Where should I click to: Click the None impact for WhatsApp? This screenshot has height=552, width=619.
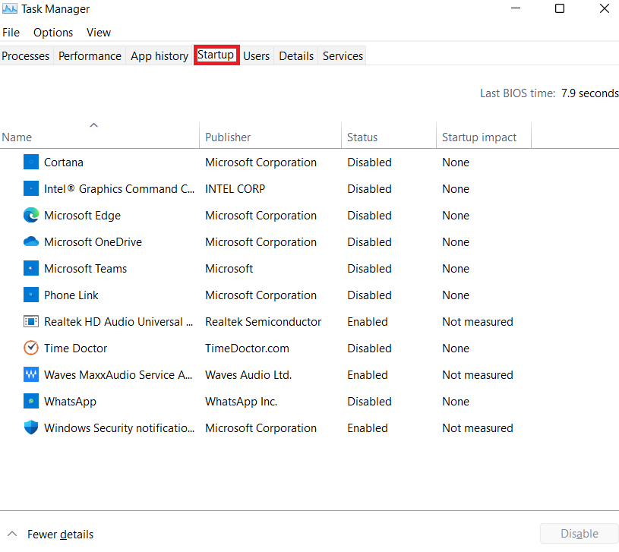pyautogui.click(x=456, y=402)
